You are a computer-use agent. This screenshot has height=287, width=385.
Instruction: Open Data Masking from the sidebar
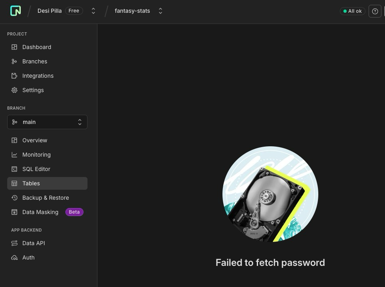pyautogui.click(x=40, y=212)
